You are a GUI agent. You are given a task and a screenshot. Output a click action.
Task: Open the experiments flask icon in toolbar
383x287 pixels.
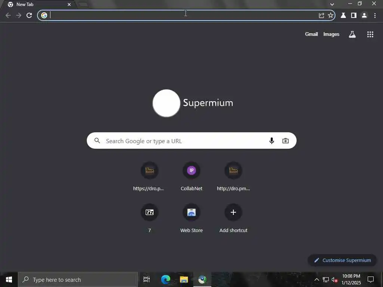(343, 15)
